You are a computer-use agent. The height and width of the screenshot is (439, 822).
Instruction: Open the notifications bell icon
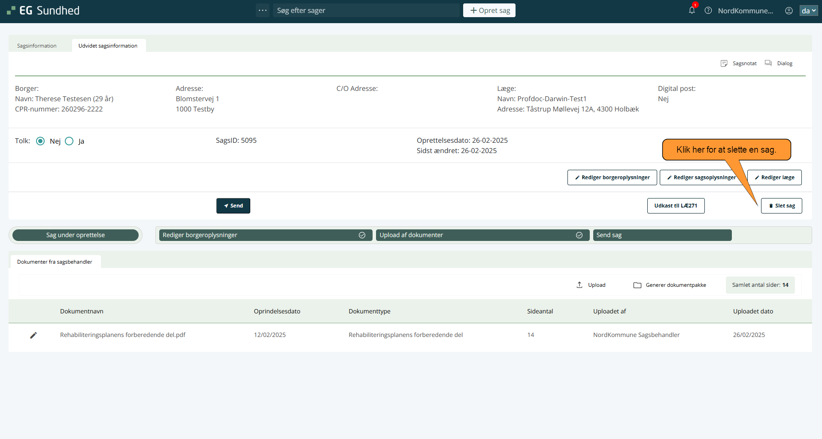point(692,10)
